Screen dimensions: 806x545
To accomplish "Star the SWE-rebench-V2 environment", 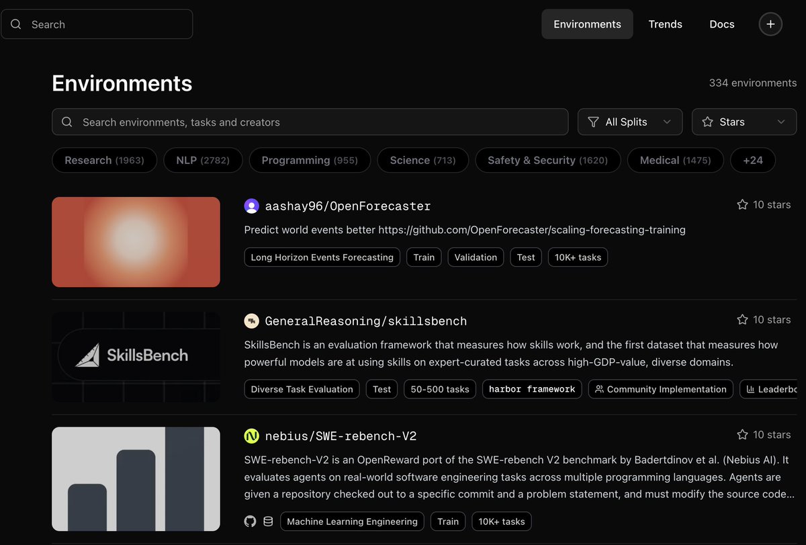I will [742, 435].
